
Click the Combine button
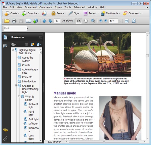[30, 13]
